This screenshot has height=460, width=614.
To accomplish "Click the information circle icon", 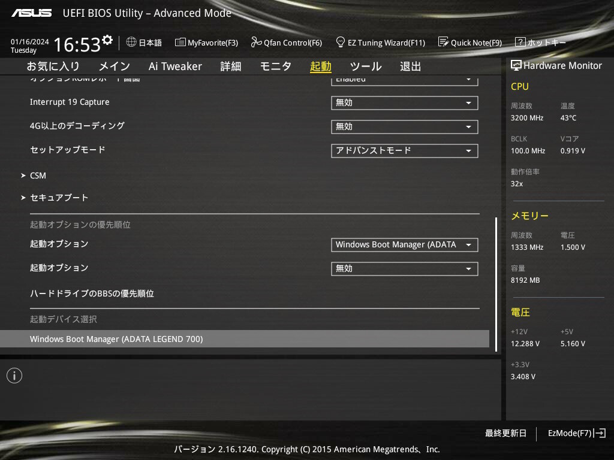I will coord(14,376).
